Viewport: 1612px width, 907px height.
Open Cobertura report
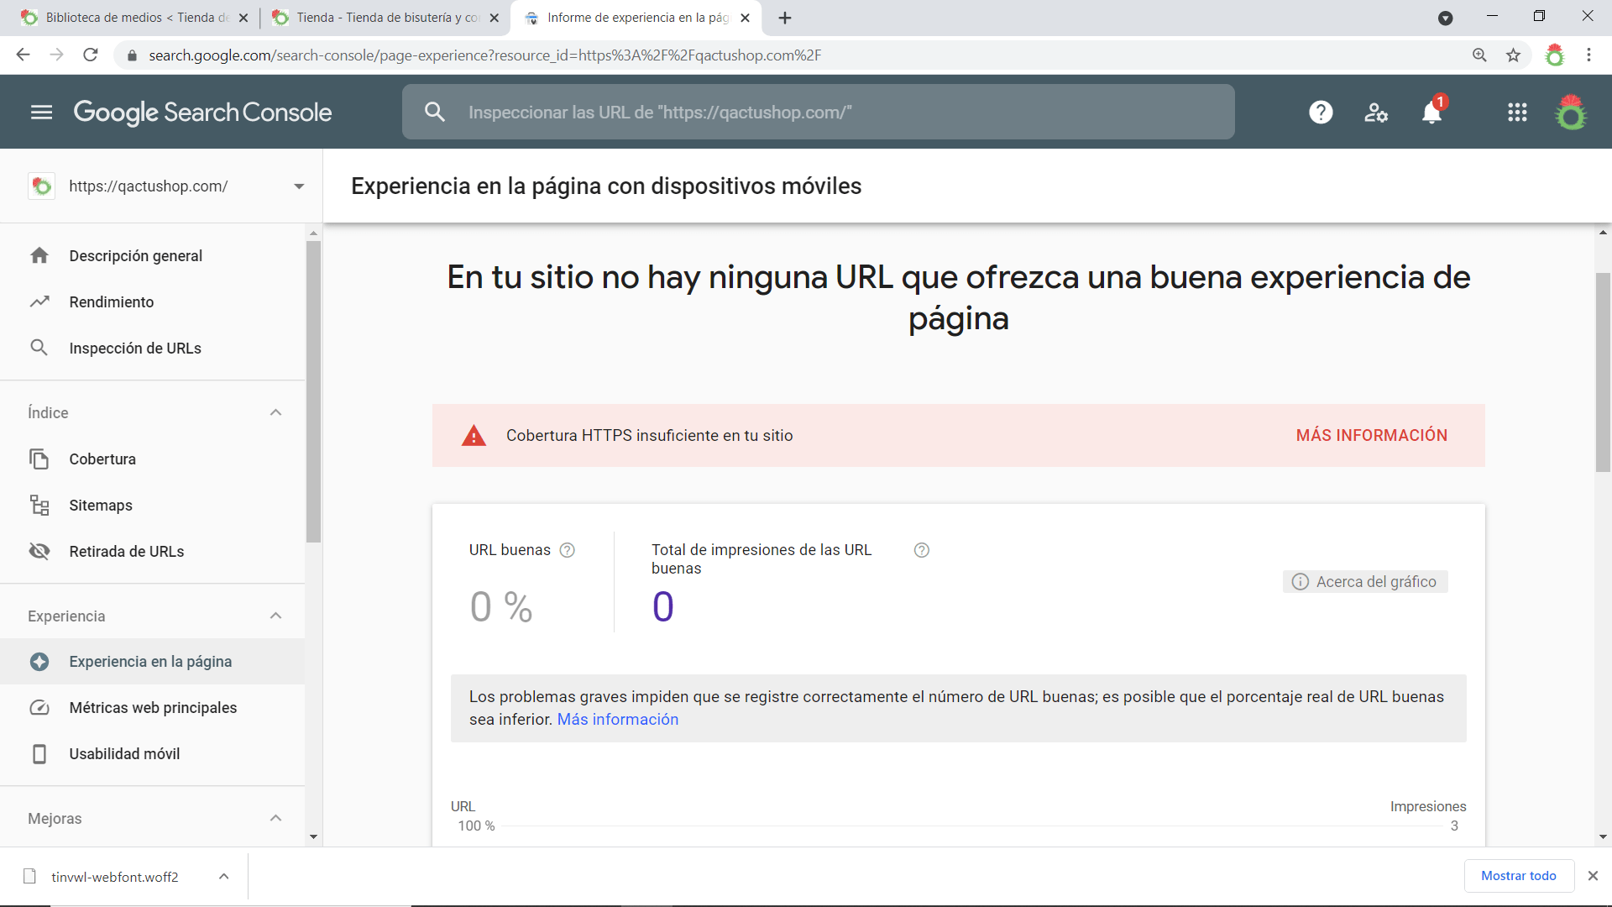click(x=152, y=459)
